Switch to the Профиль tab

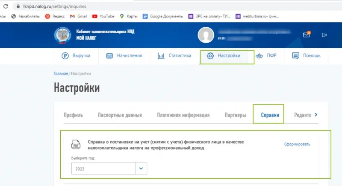(x=73, y=115)
